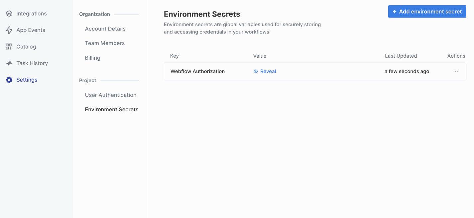Open Team Members settings
The height and width of the screenshot is (218, 474).
105,43
